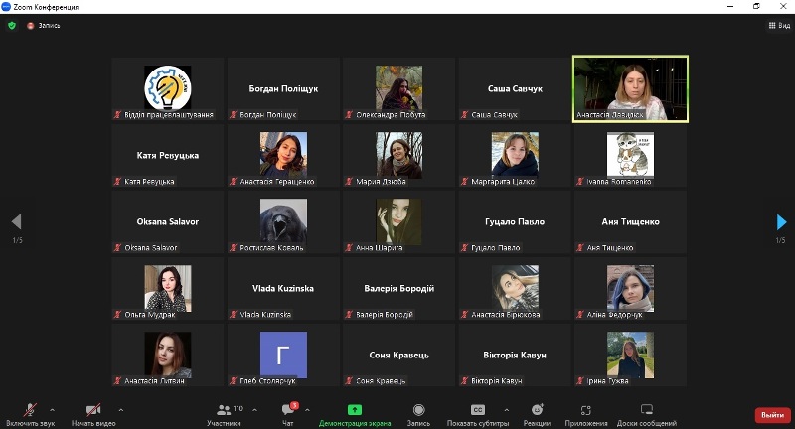Go to previous gallery page arrow
Screen dimensions: 795x429
[x=16, y=222]
